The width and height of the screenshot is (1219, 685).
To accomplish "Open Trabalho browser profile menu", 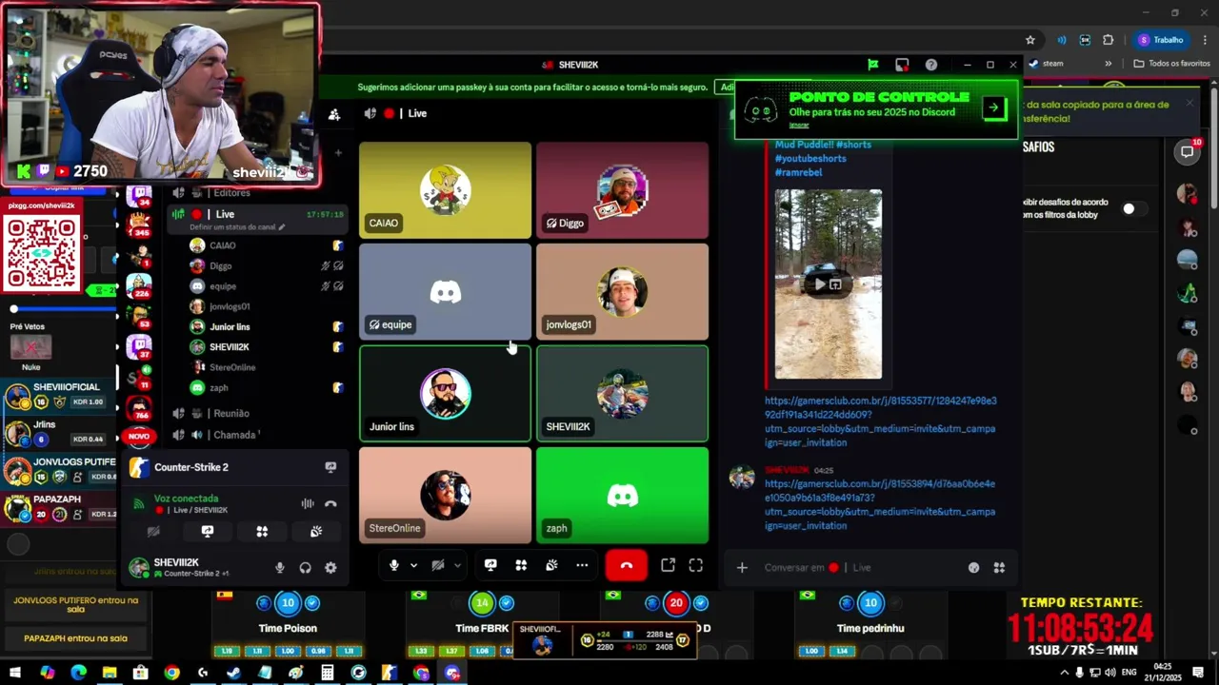I will [1162, 40].
